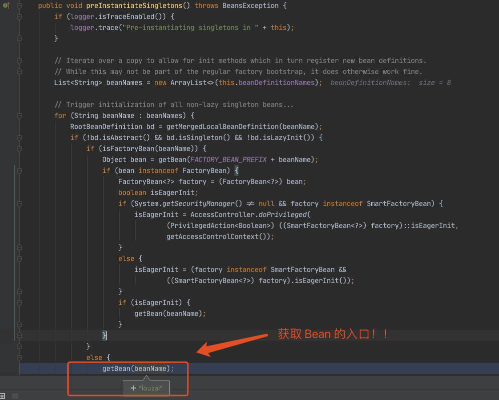Click RootBeanDefinition type name
Image resolution: width=499 pixels, height=400 pixels.
click(x=106, y=126)
